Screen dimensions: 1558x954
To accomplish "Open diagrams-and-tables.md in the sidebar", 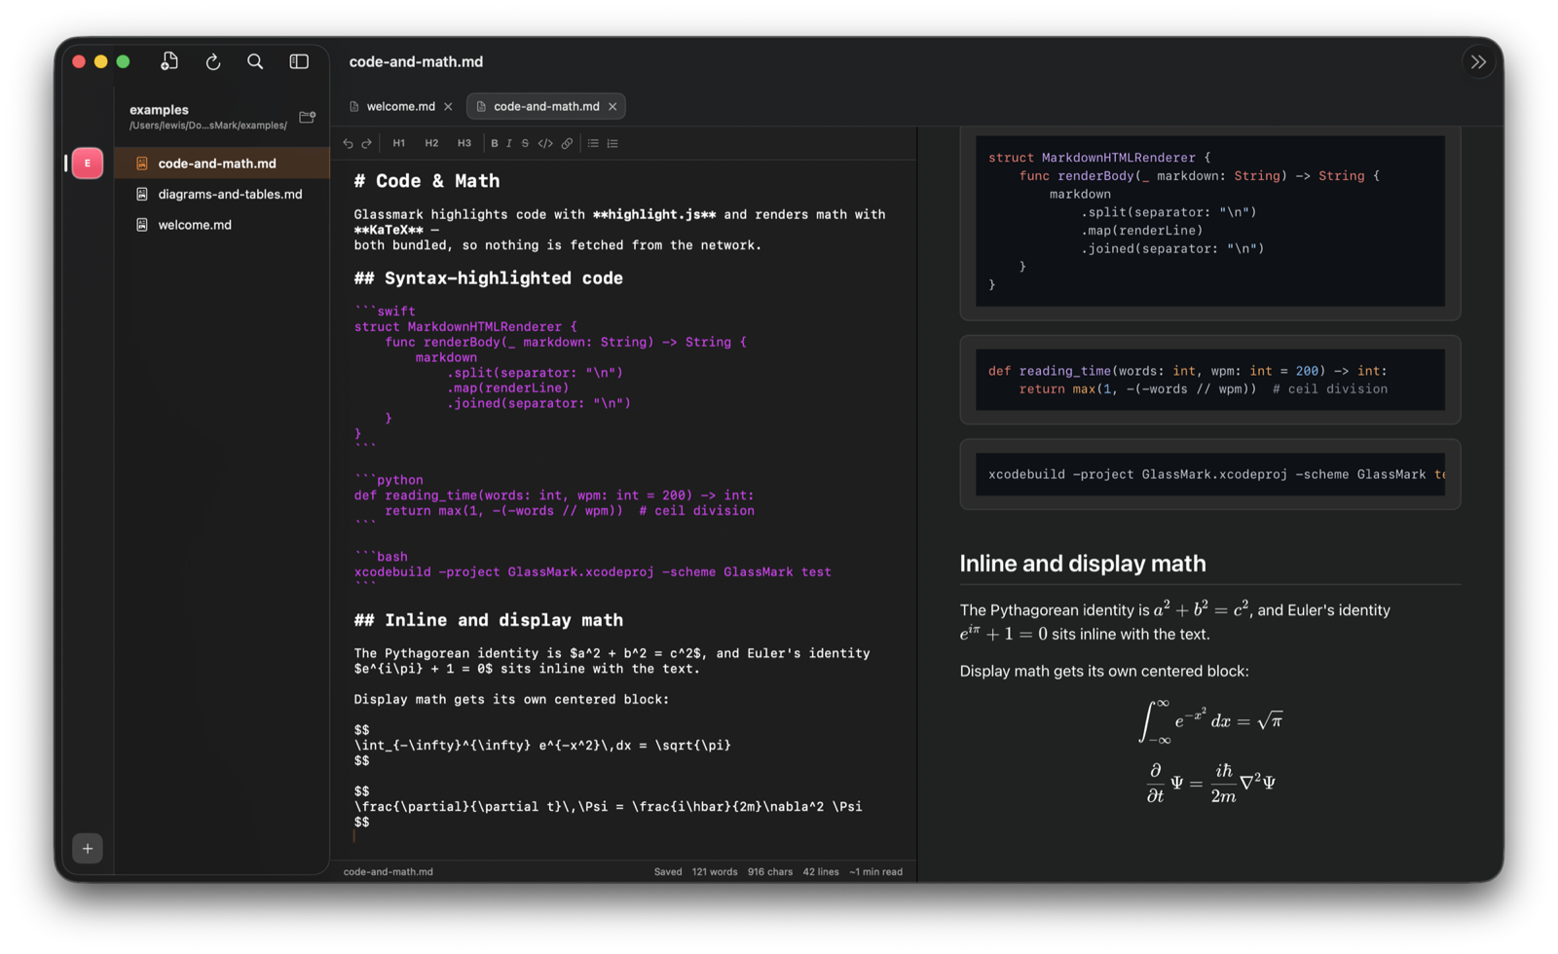I will coord(221,194).
